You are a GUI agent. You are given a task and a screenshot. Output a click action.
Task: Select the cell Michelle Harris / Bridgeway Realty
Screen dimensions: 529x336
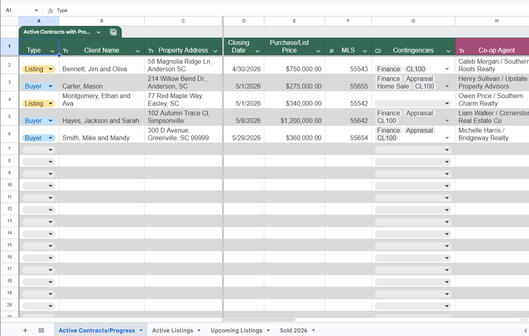[x=492, y=134]
